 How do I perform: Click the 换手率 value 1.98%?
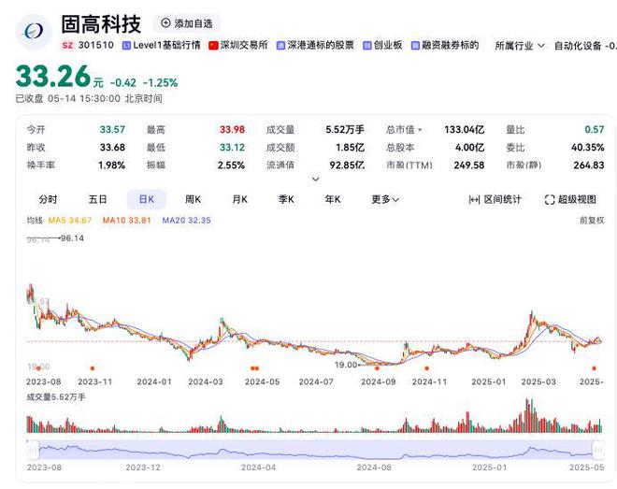pyautogui.click(x=112, y=165)
